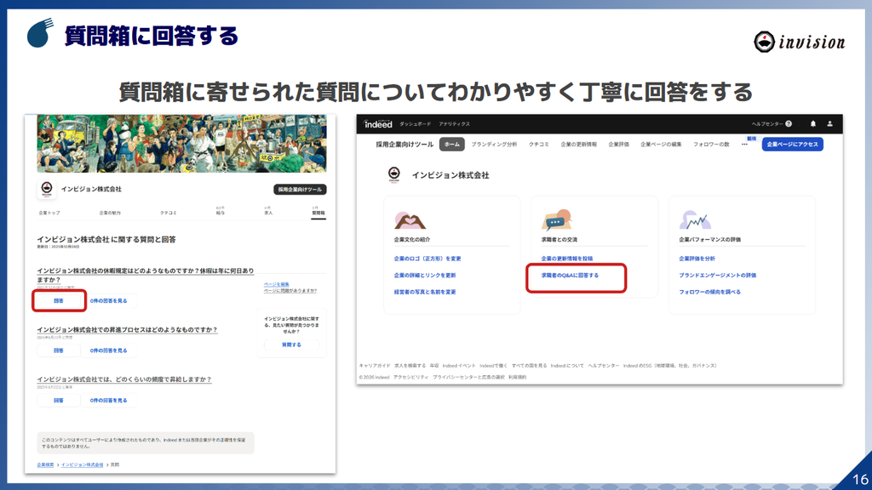Click the インビジョン logo beside the Indeed company name
The width and height of the screenshot is (872, 490).
point(394,175)
